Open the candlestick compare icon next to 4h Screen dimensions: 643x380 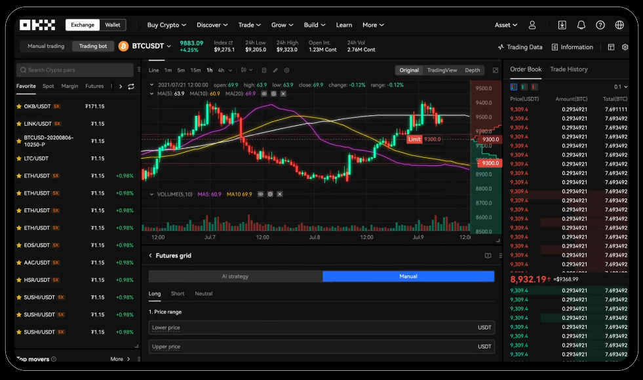(x=244, y=69)
